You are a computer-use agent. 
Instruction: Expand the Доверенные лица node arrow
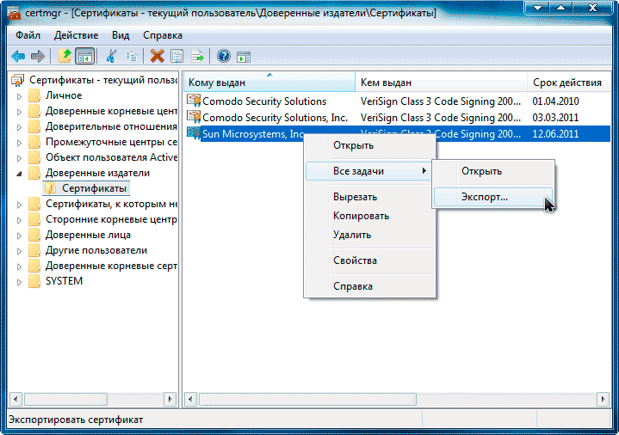[x=19, y=236]
